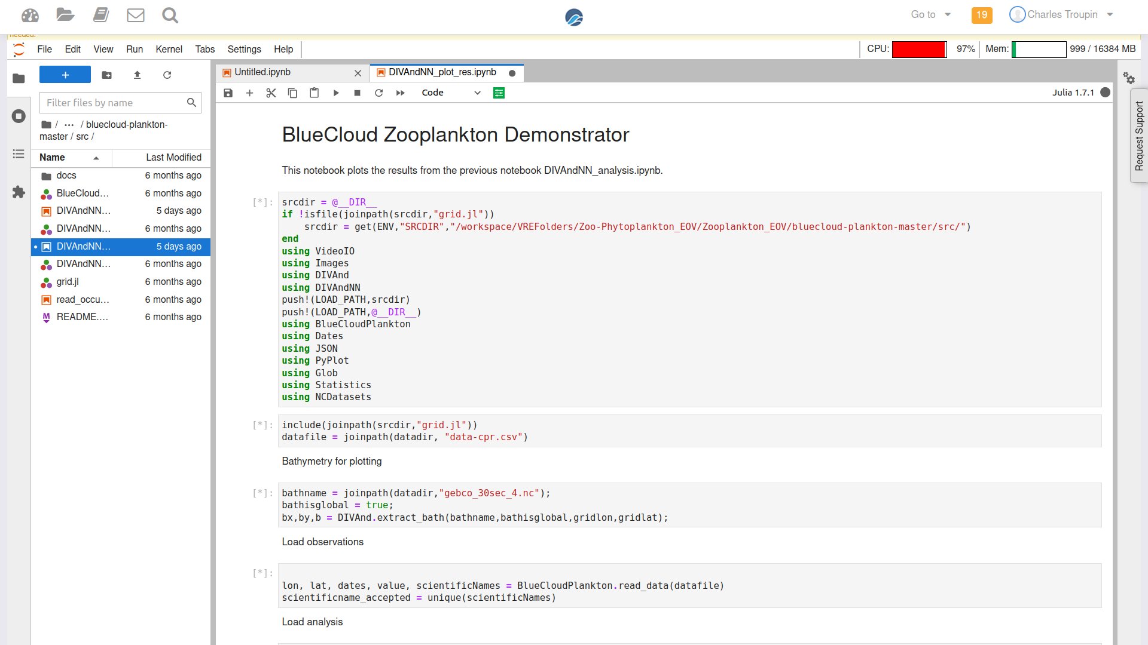1148x645 pixels.
Task: Click the Filter files by name field
Action: point(120,103)
